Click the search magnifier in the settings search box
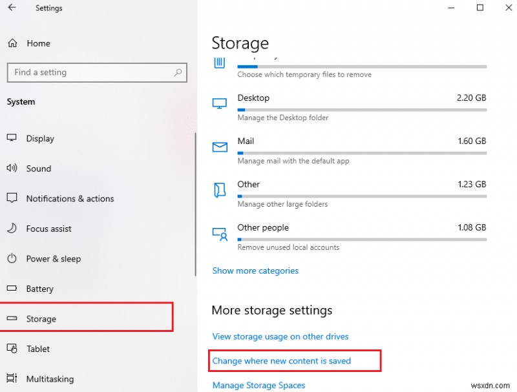Screen dimensions: 517x392 [x=178, y=72]
